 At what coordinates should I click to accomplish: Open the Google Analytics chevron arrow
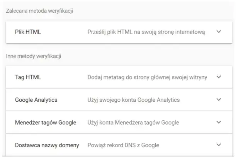(219, 100)
